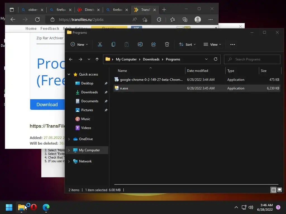Click the Edge address bar URL
Image resolution: width=286 pixels, height=214 pixels.
coord(81,20)
